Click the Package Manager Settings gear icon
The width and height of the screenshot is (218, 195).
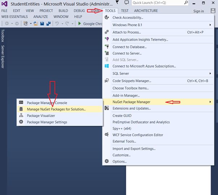pos(21,122)
